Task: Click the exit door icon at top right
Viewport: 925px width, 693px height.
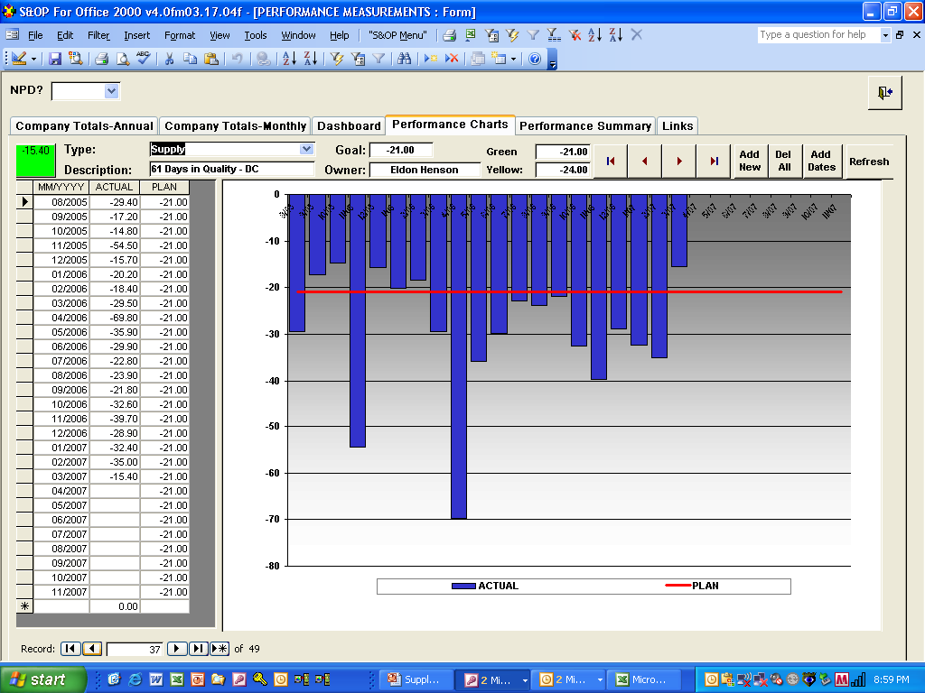Action: [886, 92]
